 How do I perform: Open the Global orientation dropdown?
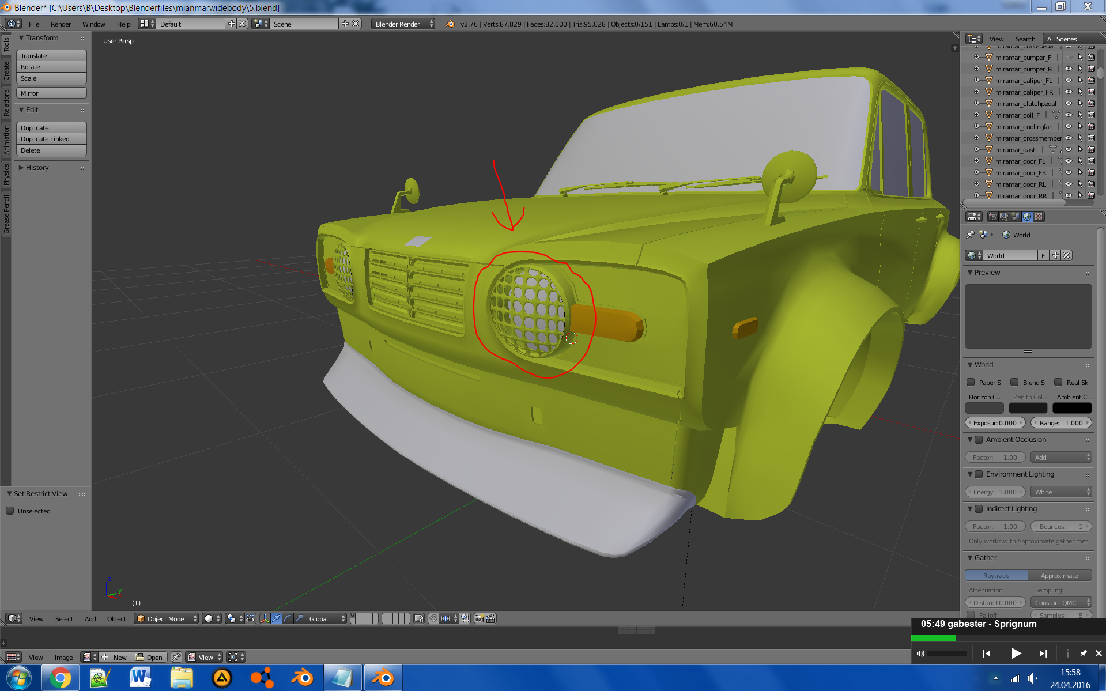[326, 618]
